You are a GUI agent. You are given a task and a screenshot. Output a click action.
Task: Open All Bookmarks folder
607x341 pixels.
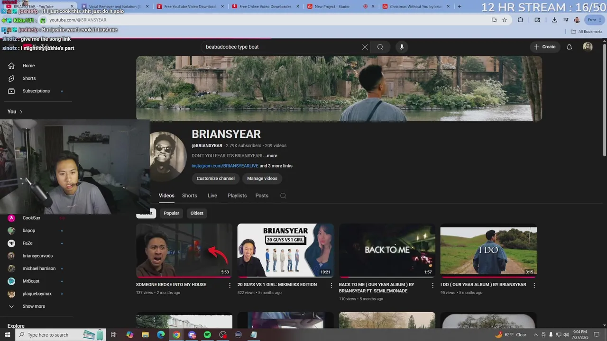[x=587, y=32]
